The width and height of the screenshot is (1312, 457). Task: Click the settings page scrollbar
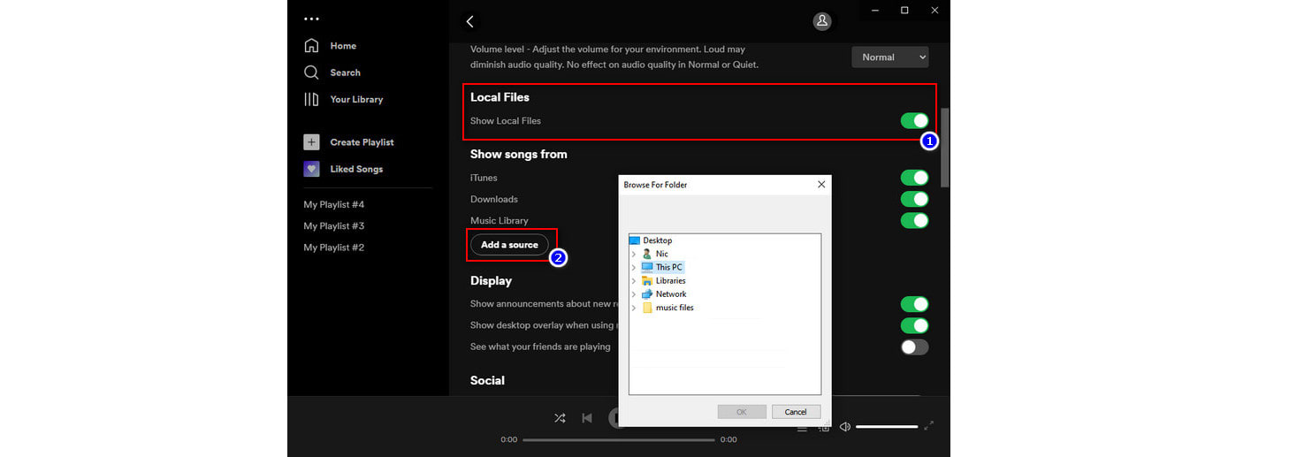click(x=945, y=148)
